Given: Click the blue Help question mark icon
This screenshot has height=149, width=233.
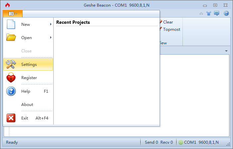Looking at the screenshot, I should click(11, 91).
